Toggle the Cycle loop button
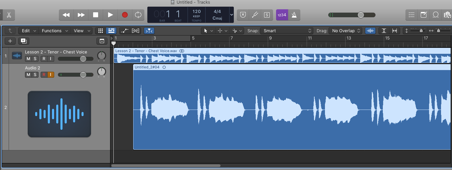 click(x=138, y=15)
